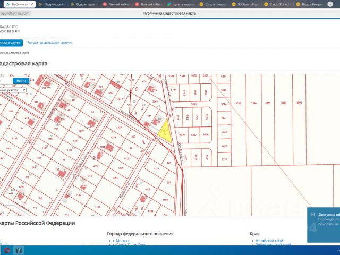The height and width of the screenshot is (255, 340).
Task: Switch to the Кадастровая карта tab
Action: click(x=11, y=42)
